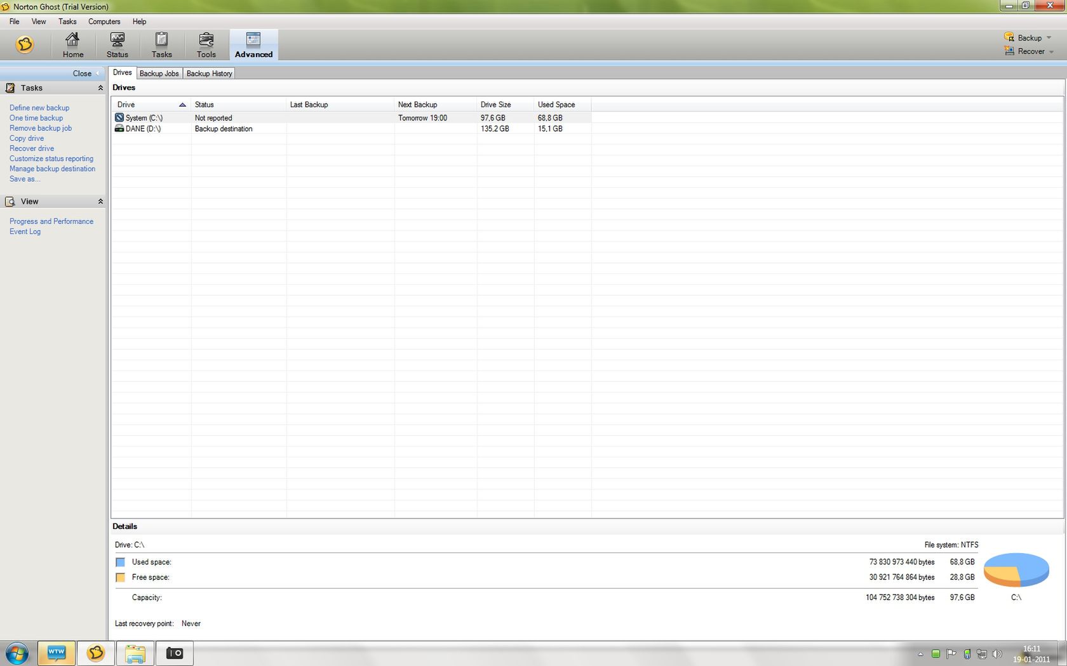Click the Last Backup column header
The height and width of the screenshot is (666, 1067).
point(340,105)
